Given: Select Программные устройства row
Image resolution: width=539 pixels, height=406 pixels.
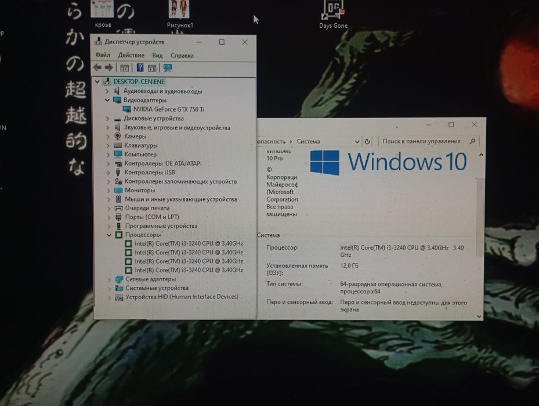Looking at the screenshot, I should (x=161, y=226).
